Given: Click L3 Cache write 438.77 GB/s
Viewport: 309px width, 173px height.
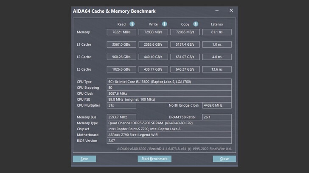Looking at the screenshot, I should pos(153,69).
